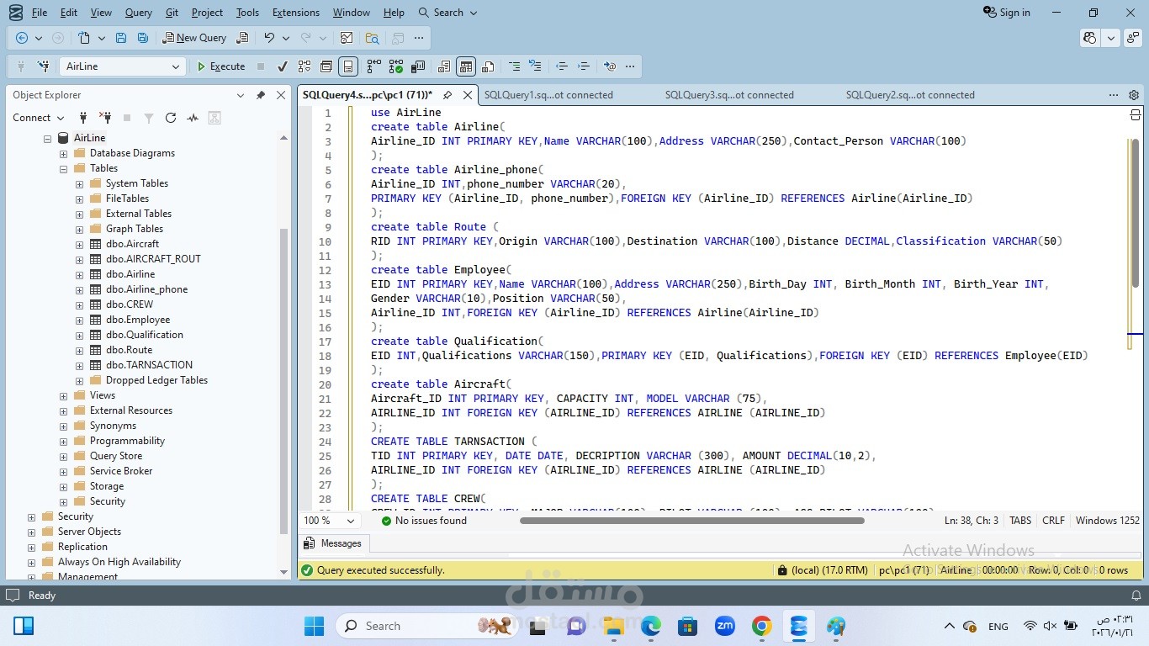Open Google Chrome from the taskbar
This screenshot has height=646, width=1149.
point(761,626)
